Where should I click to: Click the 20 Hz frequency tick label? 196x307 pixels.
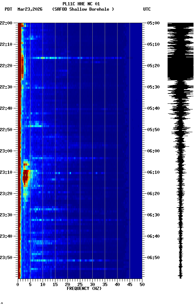67,285
